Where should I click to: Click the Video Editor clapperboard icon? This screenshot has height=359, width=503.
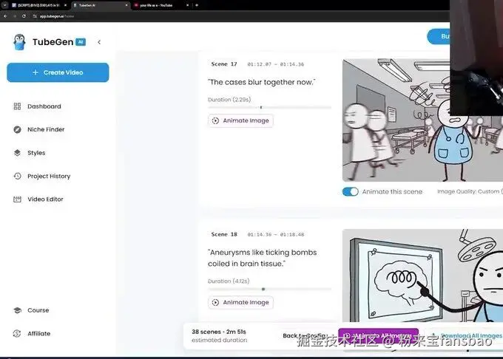pos(17,199)
